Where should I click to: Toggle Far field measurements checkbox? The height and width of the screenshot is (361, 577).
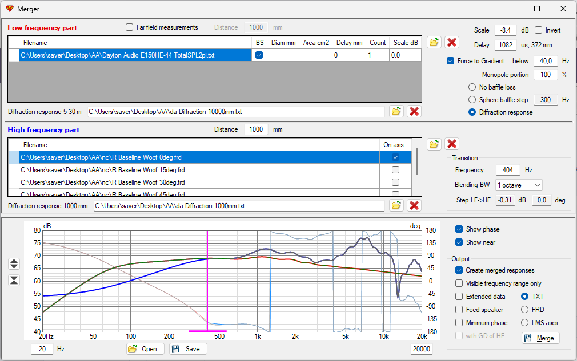[129, 27]
